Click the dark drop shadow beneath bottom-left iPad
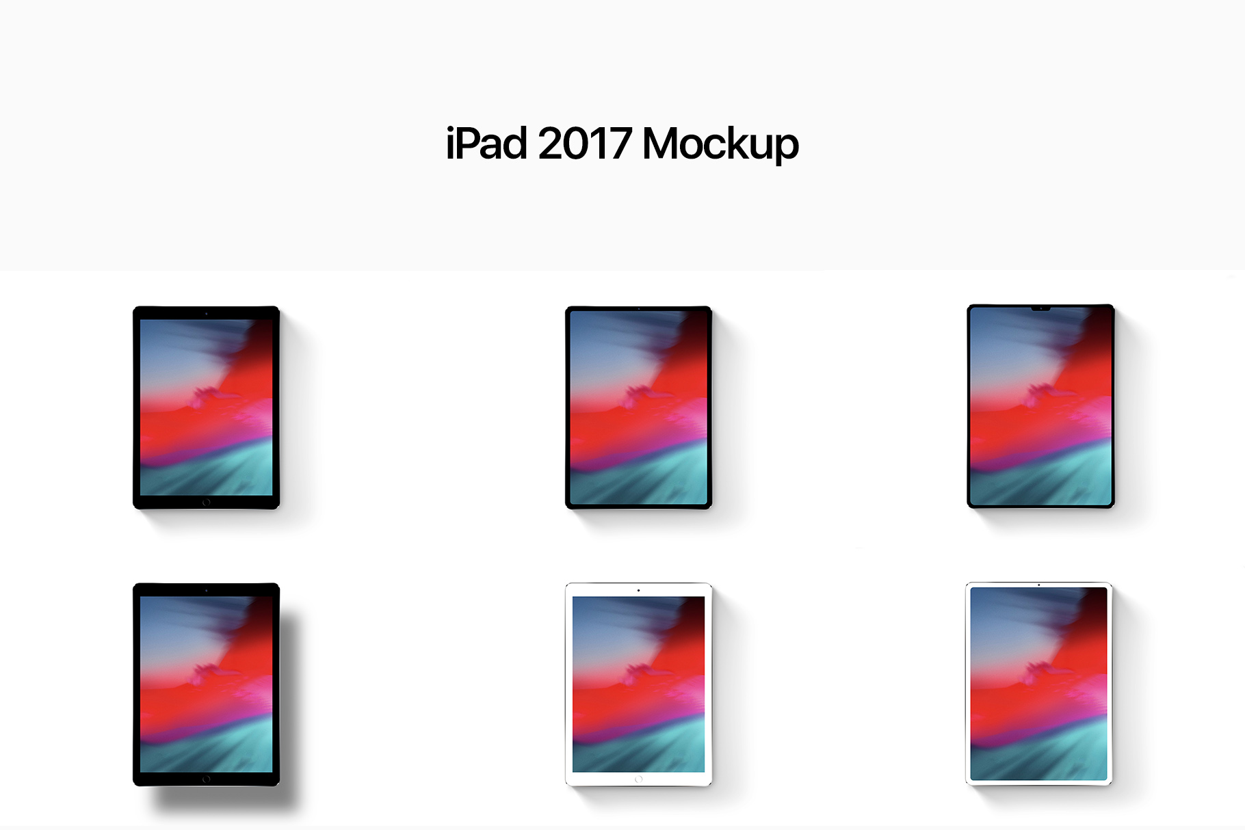This screenshot has width=1245, height=830. point(219,799)
